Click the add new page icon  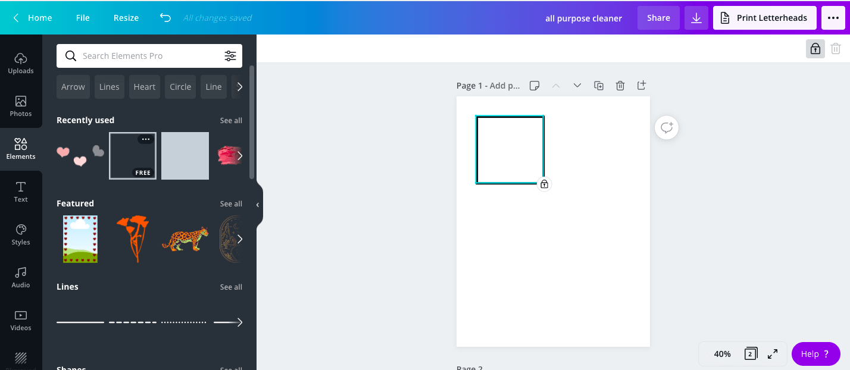[x=641, y=86]
